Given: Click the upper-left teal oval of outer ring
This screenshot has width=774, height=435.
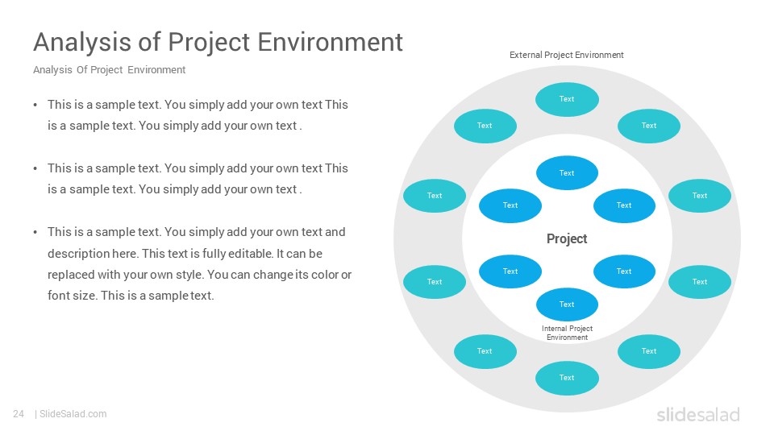Looking at the screenshot, I should [x=485, y=126].
